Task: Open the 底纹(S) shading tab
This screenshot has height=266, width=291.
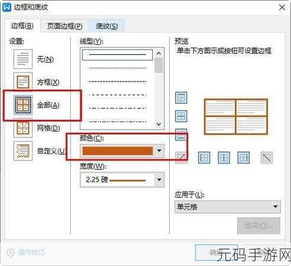Action: (106, 26)
